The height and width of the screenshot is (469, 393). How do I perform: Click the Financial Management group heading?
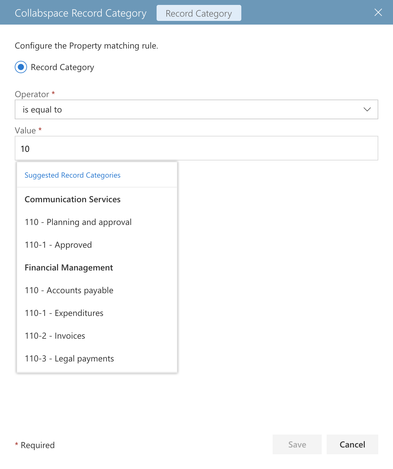click(x=69, y=267)
